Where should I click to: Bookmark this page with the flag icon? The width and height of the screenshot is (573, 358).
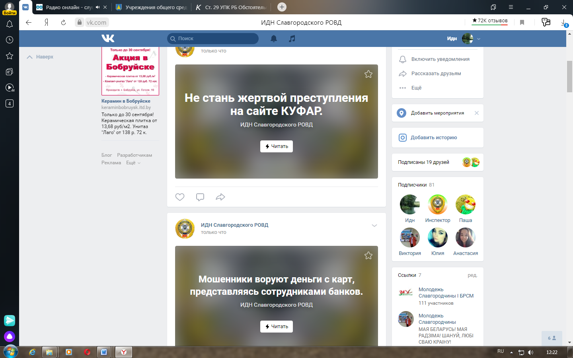pyautogui.click(x=522, y=22)
